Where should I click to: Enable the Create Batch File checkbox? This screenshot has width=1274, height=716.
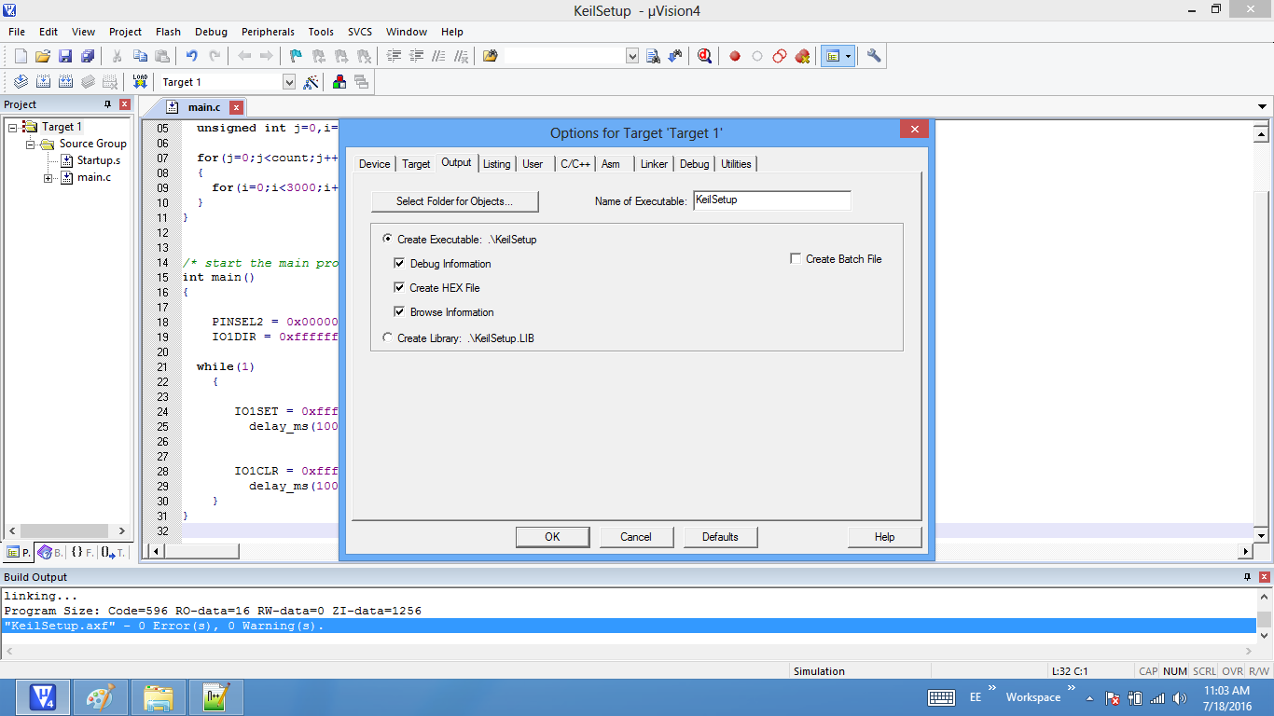coord(796,259)
